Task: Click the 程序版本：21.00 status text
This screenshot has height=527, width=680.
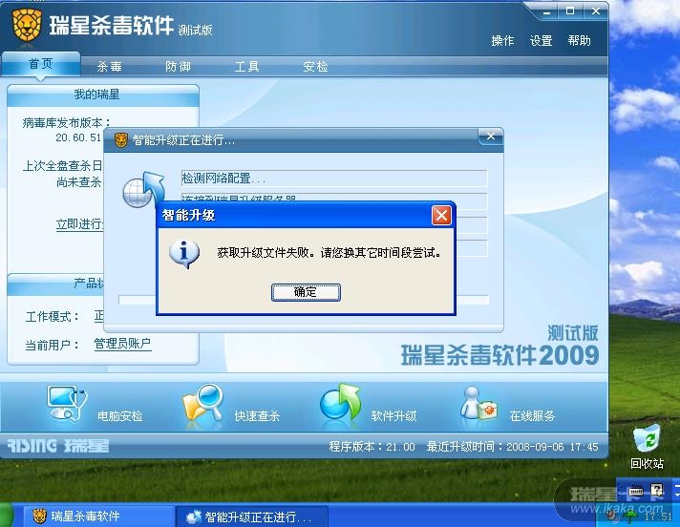Action: coord(372,447)
